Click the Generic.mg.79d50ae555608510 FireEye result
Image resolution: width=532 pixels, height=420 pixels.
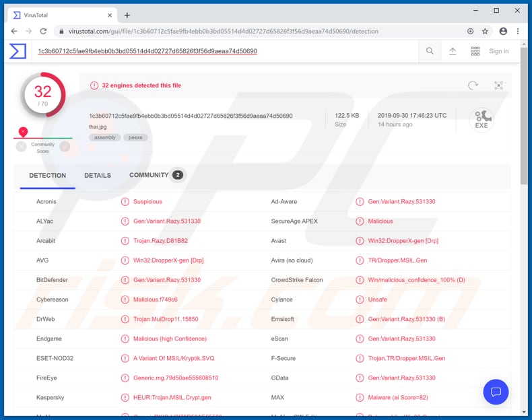pyautogui.click(x=176, y=378)
